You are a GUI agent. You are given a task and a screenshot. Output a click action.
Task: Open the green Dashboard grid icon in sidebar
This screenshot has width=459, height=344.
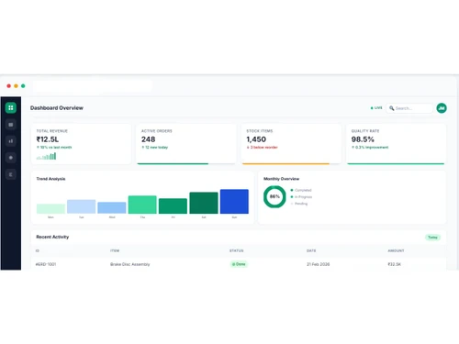point(11,107)
